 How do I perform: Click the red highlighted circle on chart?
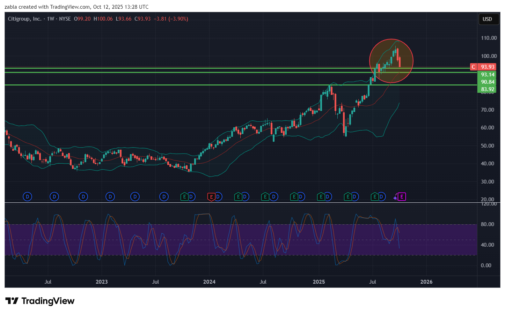[x=391, y=61]
